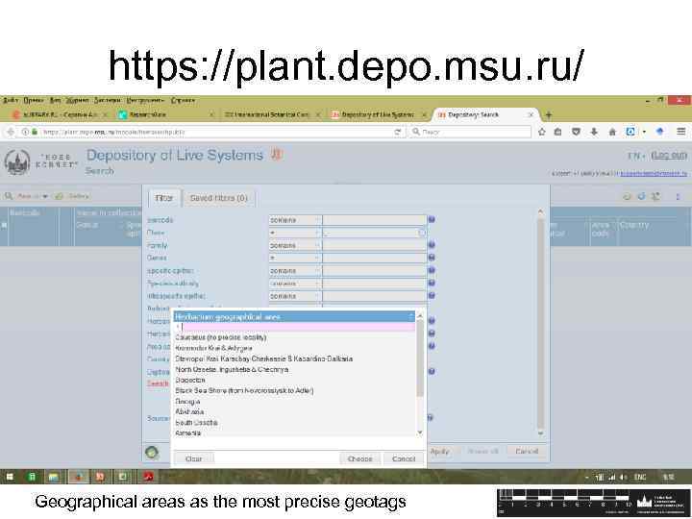Open the browser downloads arrow icon
This screenshot has width=692, height=519.
click(594, 132)
